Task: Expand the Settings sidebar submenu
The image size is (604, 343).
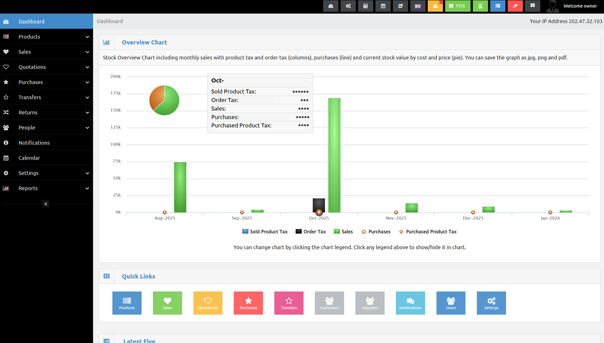Action: point(46,173)
